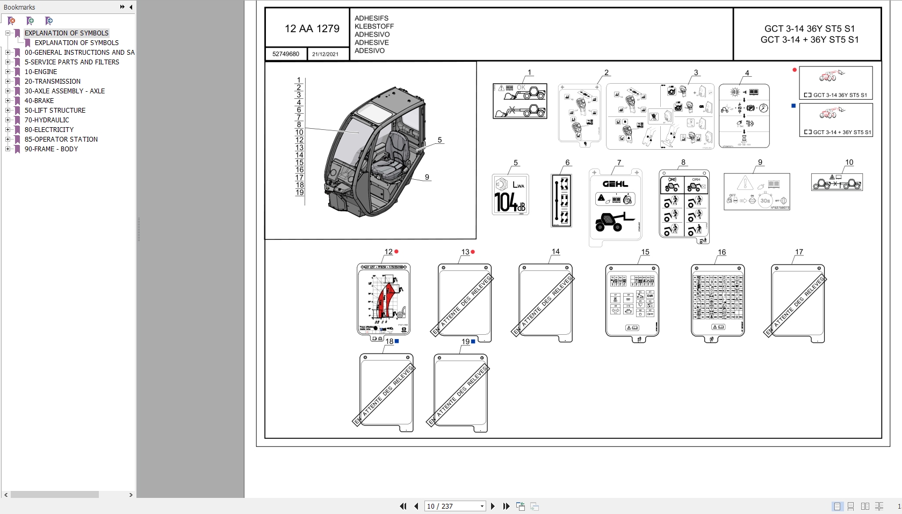Click the load chart sticker, item 12
This screenshot has width=902, height=514.
[x=384, y=302]
